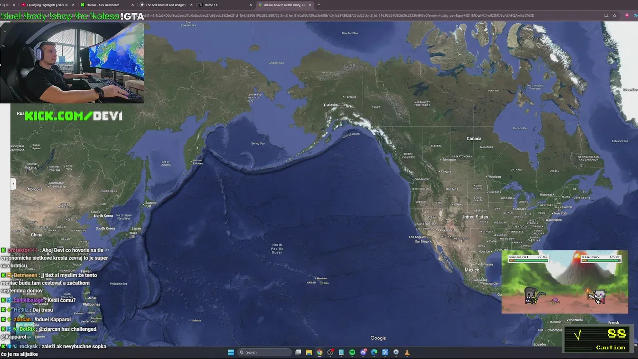Close the Home / X tab
Image resolution: width=638 pixels, height=359 pixels.
tap(251, 5)
